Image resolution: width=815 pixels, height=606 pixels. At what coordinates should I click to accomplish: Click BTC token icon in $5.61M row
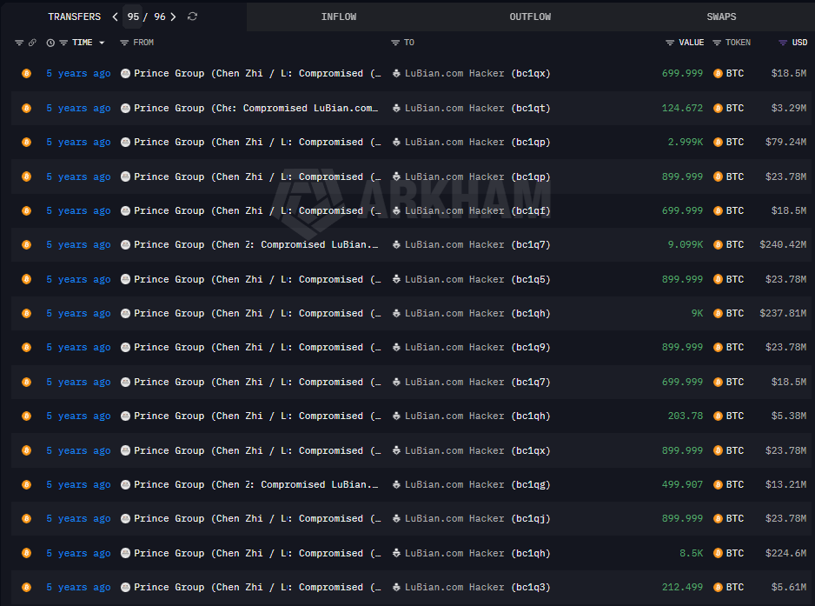coord(718,587)
